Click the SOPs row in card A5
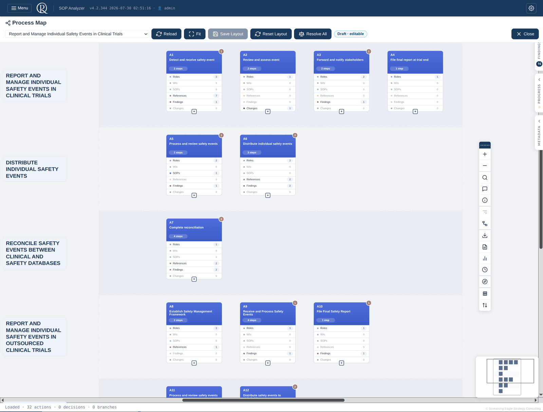Viewport: 543px width, 412px height. (x=194, y=173)
